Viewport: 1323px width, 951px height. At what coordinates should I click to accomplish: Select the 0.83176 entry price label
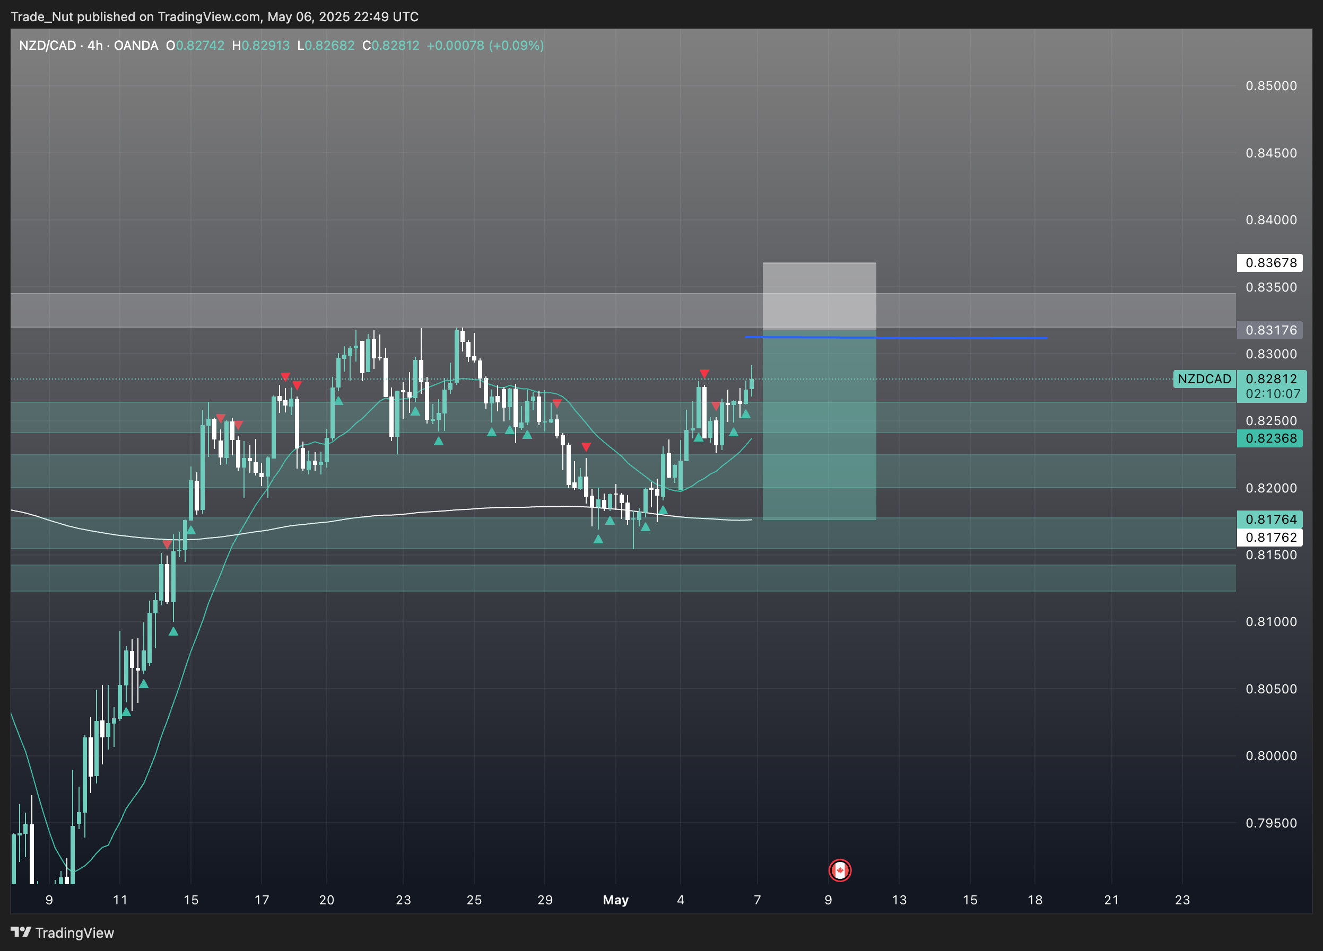pyautogui.click(x=1270, y=330)
